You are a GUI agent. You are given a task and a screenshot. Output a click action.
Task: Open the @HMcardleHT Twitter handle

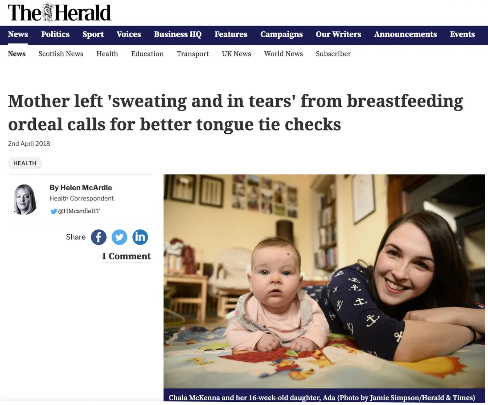[79, 211]
